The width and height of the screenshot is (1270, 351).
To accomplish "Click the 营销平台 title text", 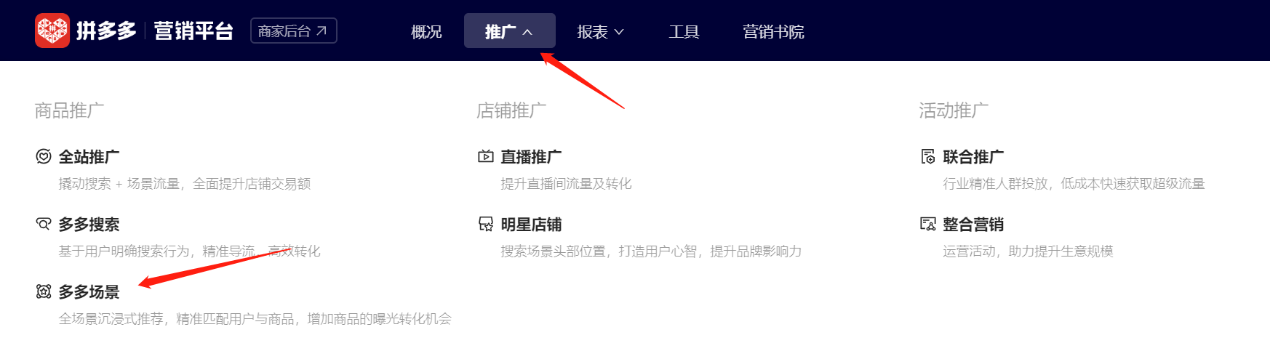I will point(193,31).
